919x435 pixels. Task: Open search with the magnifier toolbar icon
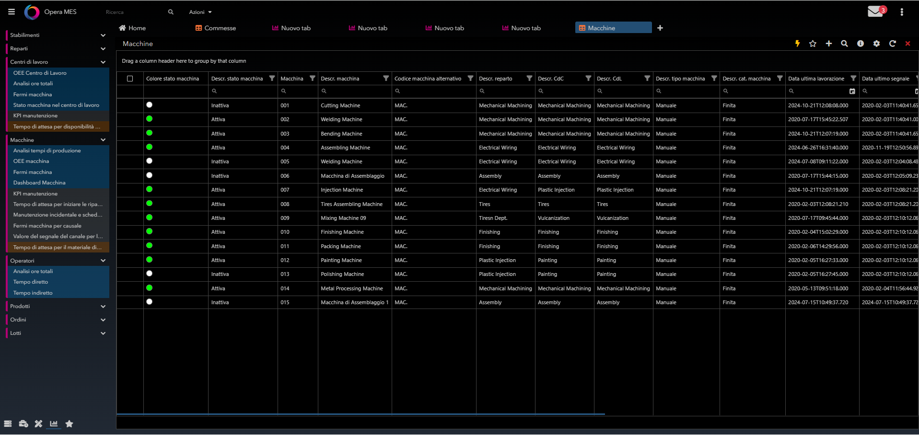point(844,44)
